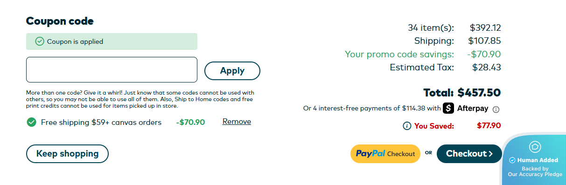Click the 'Your promo code savings' label
Screen dimensions: 566x185
[x=399, y=54]
